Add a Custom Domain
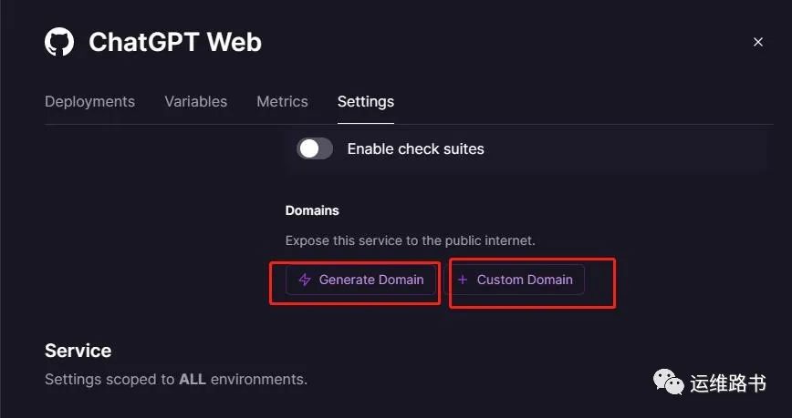Viewport: 792px width, 418px height. [516, 280]
